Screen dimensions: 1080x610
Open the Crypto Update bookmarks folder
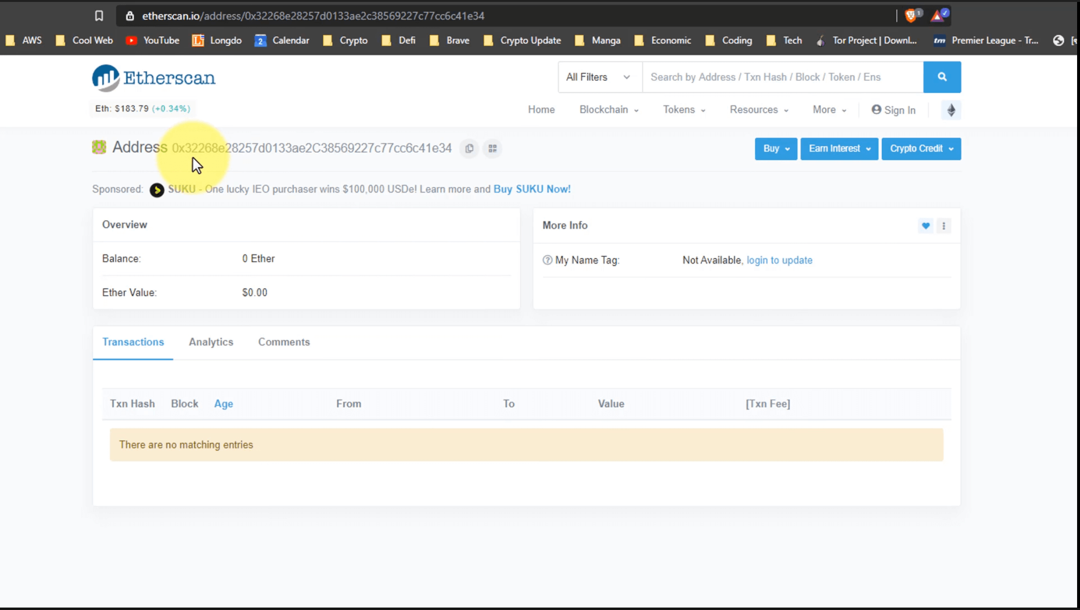coord(522,41)
